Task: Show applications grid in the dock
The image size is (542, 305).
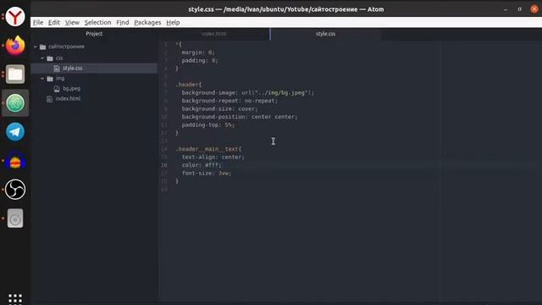Action: click(15, 299)
